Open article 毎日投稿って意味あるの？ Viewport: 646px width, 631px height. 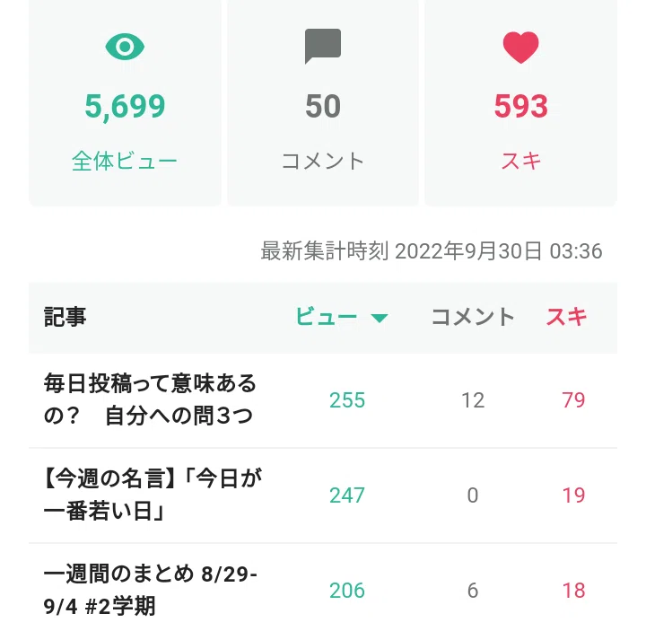(x=150, y=399)
